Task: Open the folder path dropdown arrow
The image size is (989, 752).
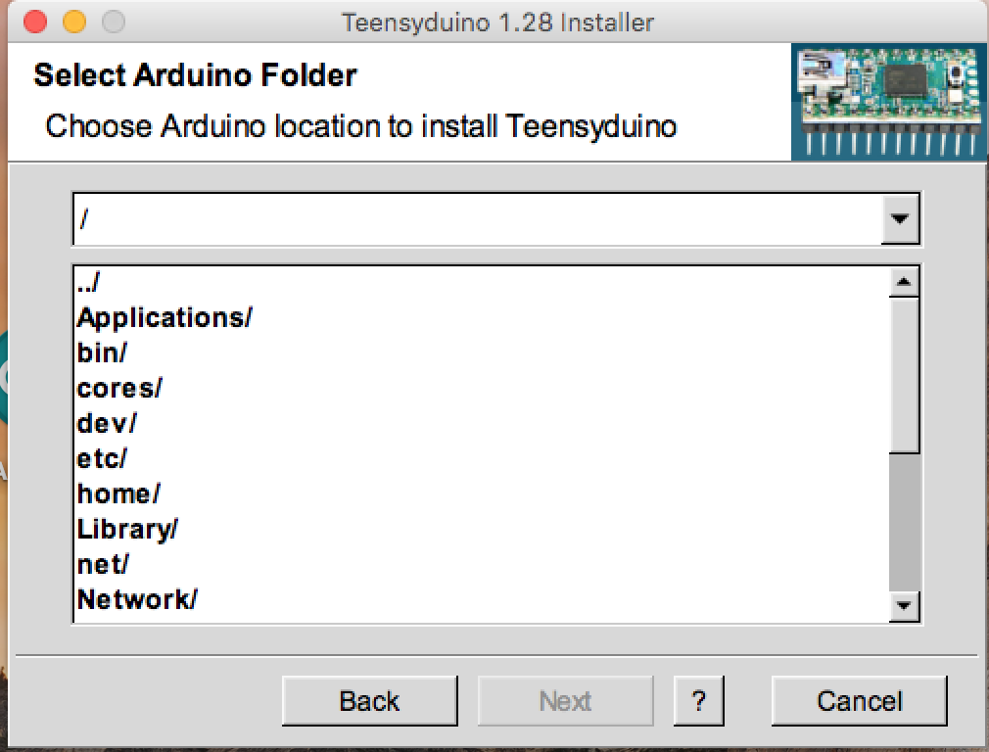Action: pos(900,219)
